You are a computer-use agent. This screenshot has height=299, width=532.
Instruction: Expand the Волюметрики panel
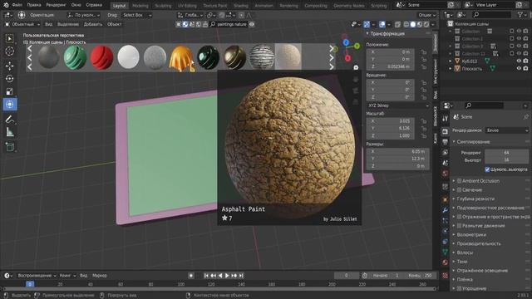tap(471, 234)
